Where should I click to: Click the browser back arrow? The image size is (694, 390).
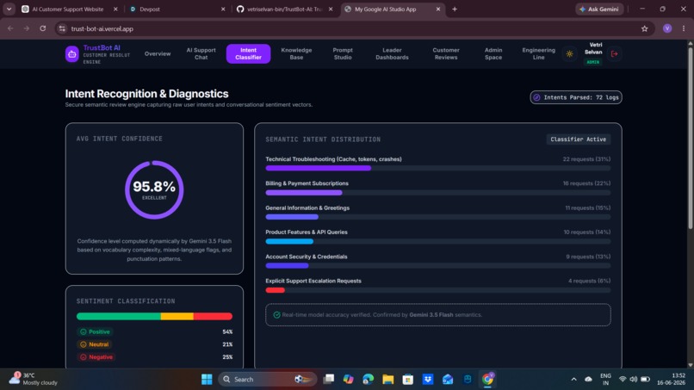tap(10, 28)
